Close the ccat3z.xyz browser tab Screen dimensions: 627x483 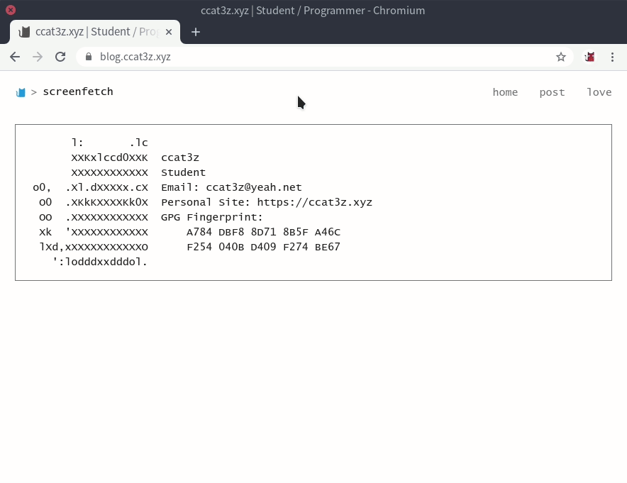point(169,32)
